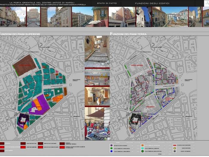Image resolution: width=209 pixels, height=157 pixels.
Task: Click the white logo box in the header corner
Action: tap(207, 3)
